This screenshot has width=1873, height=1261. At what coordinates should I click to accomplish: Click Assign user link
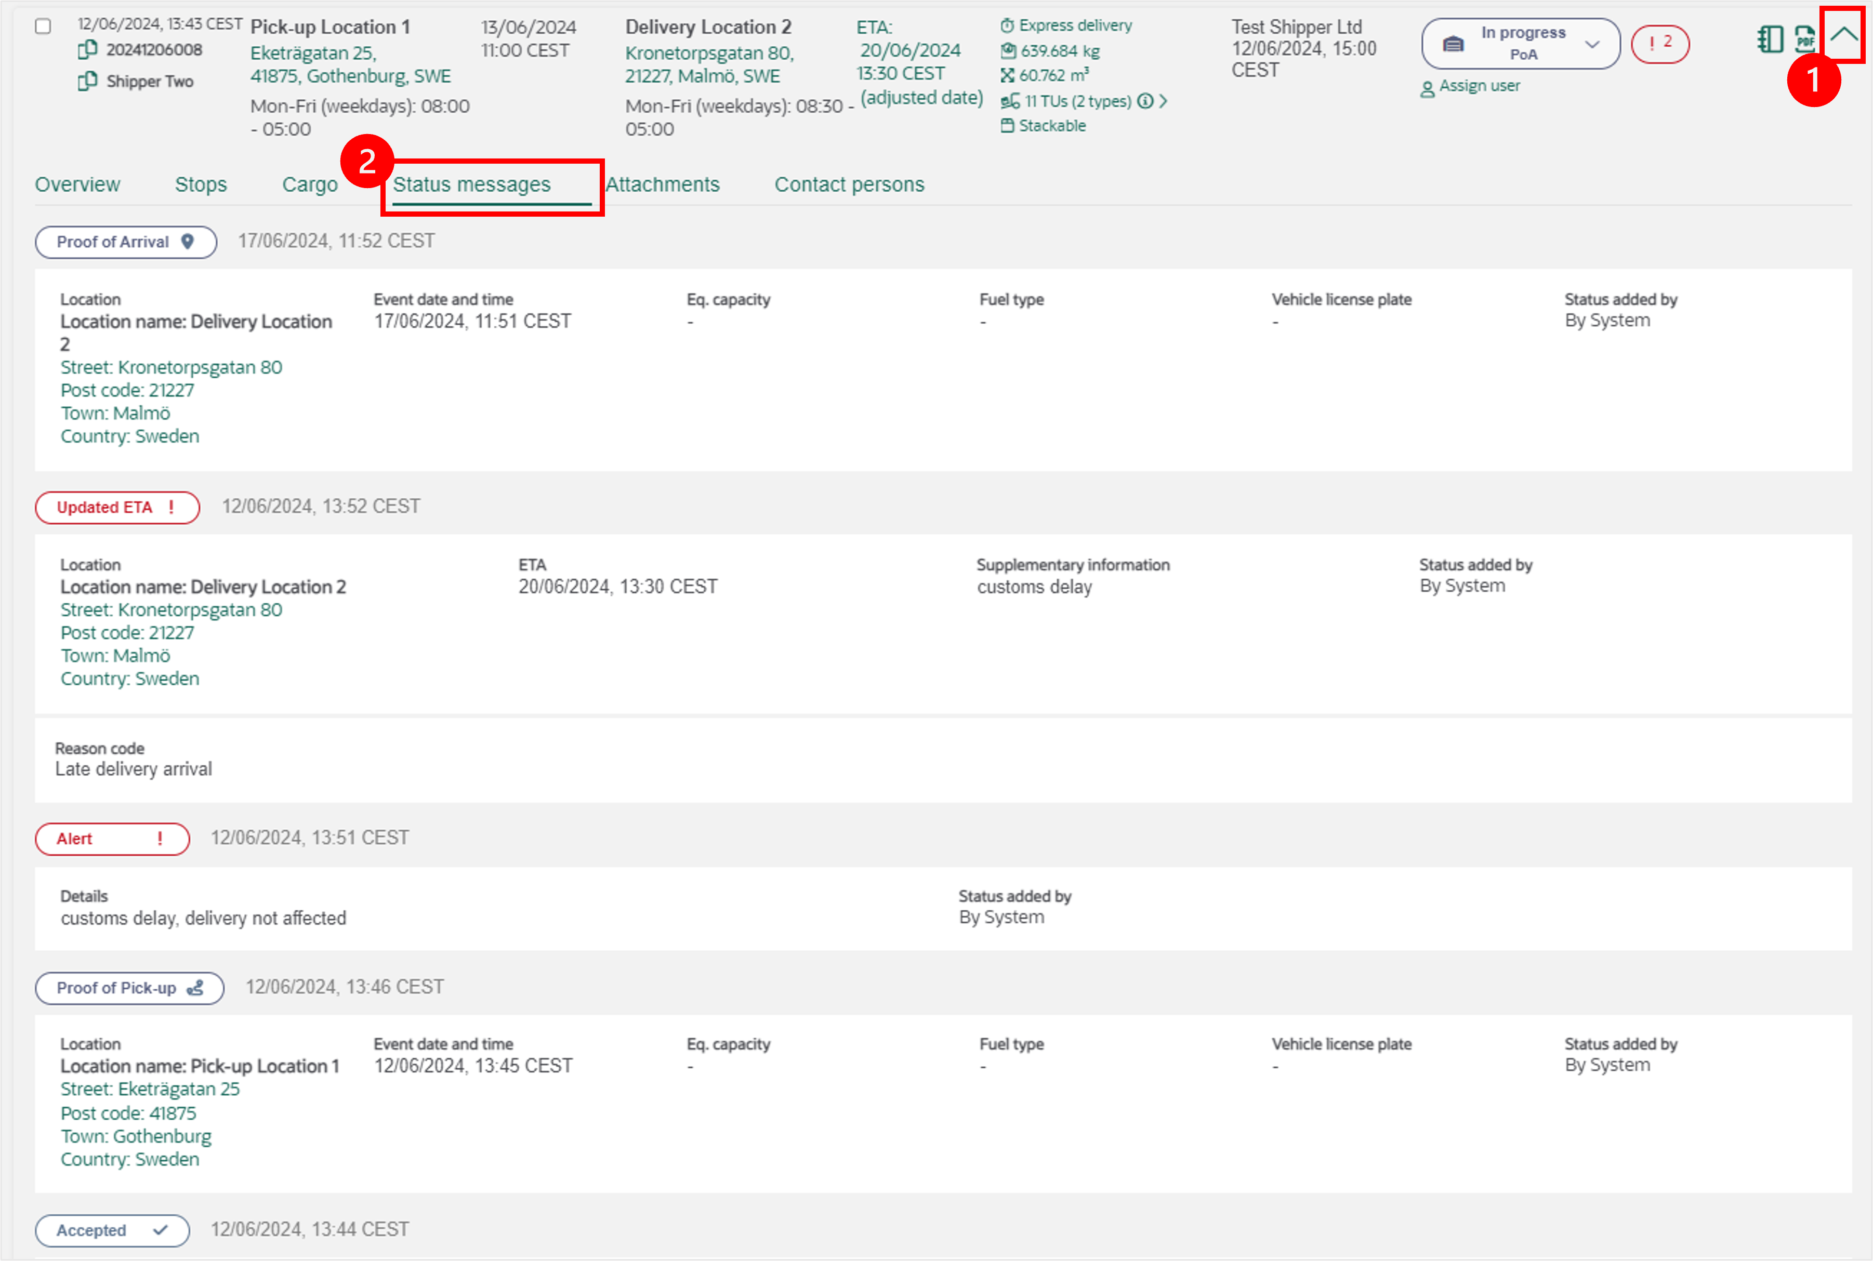tap(1479, 86)
